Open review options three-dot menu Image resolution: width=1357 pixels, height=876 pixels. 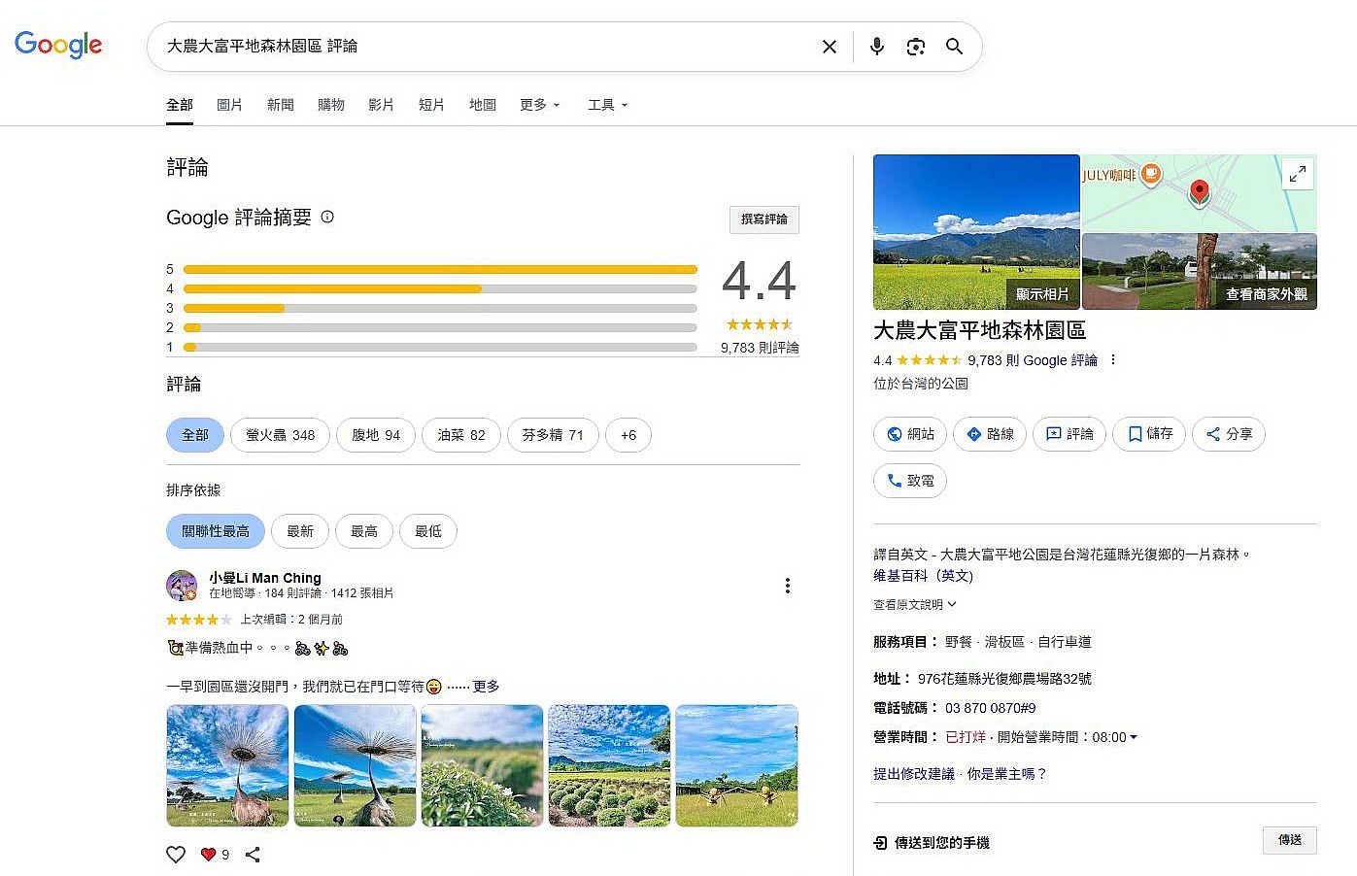point(787,586)
